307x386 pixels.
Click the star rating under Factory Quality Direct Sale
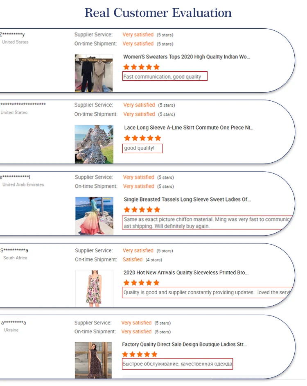pos(140,354)
